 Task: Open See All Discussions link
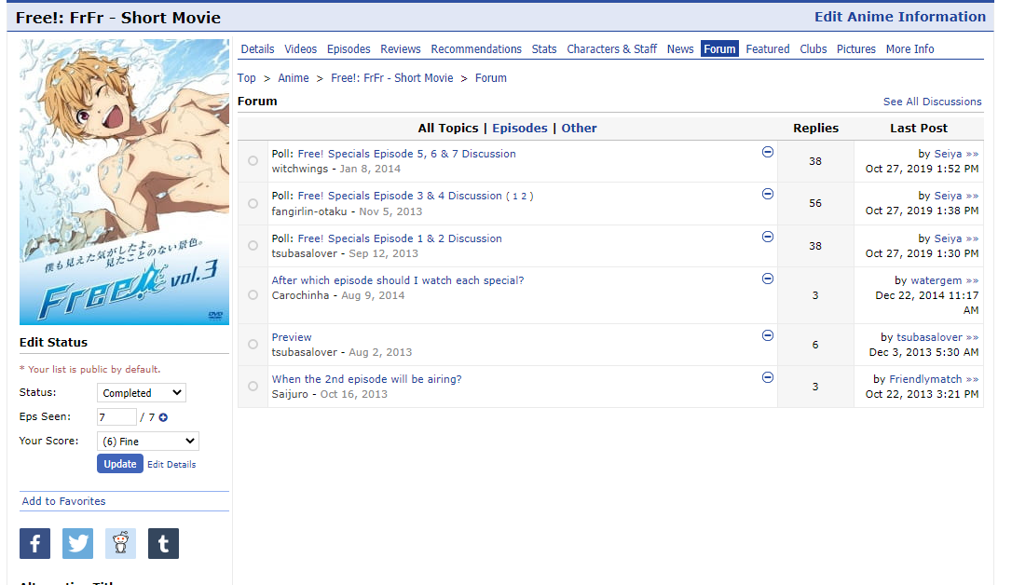point(932,102)
